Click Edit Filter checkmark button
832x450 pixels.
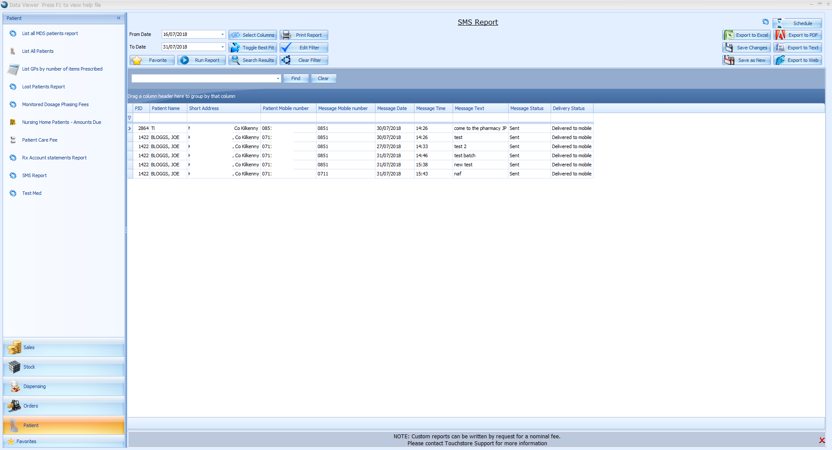pos(304,48)
